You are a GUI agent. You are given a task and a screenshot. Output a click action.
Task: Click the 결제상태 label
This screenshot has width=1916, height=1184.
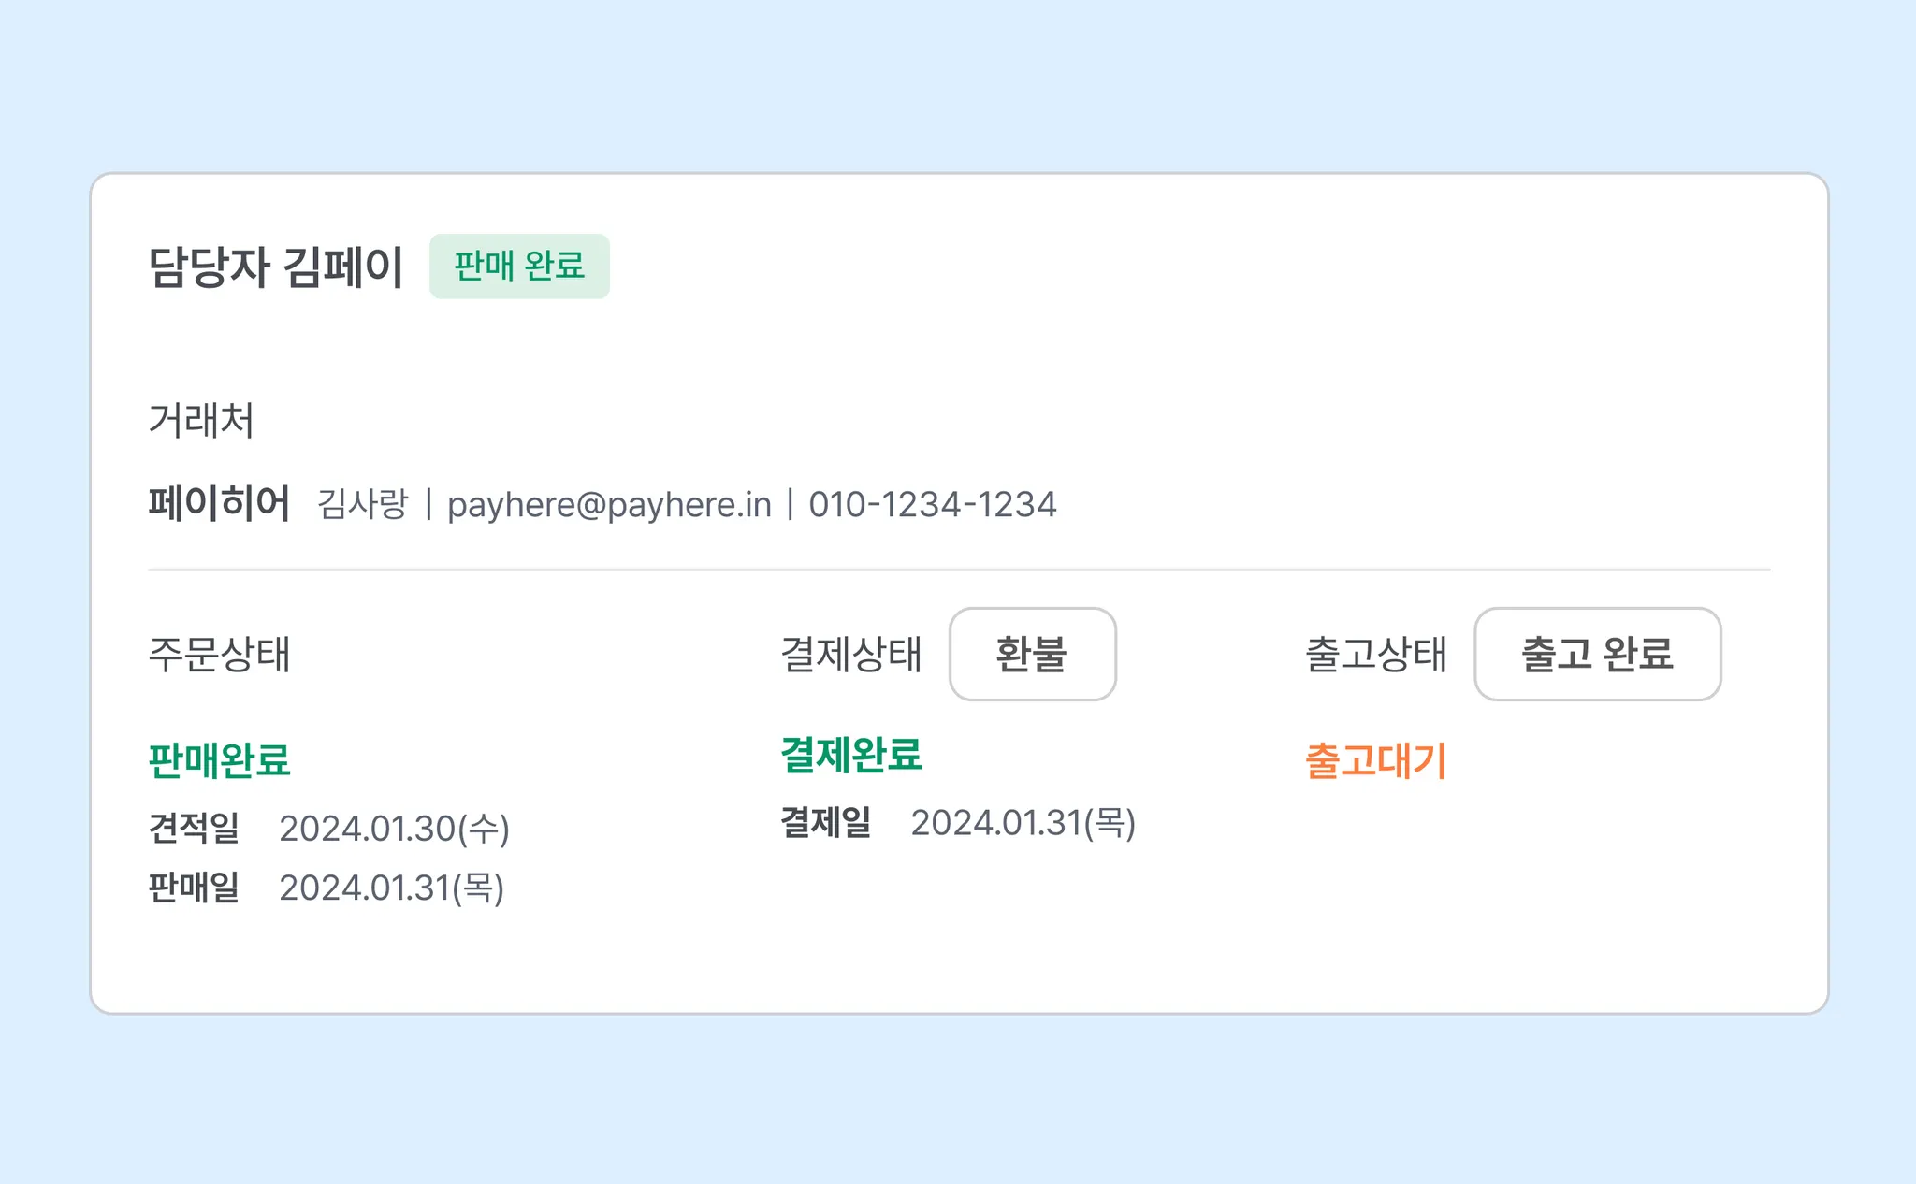coord(851,654)
